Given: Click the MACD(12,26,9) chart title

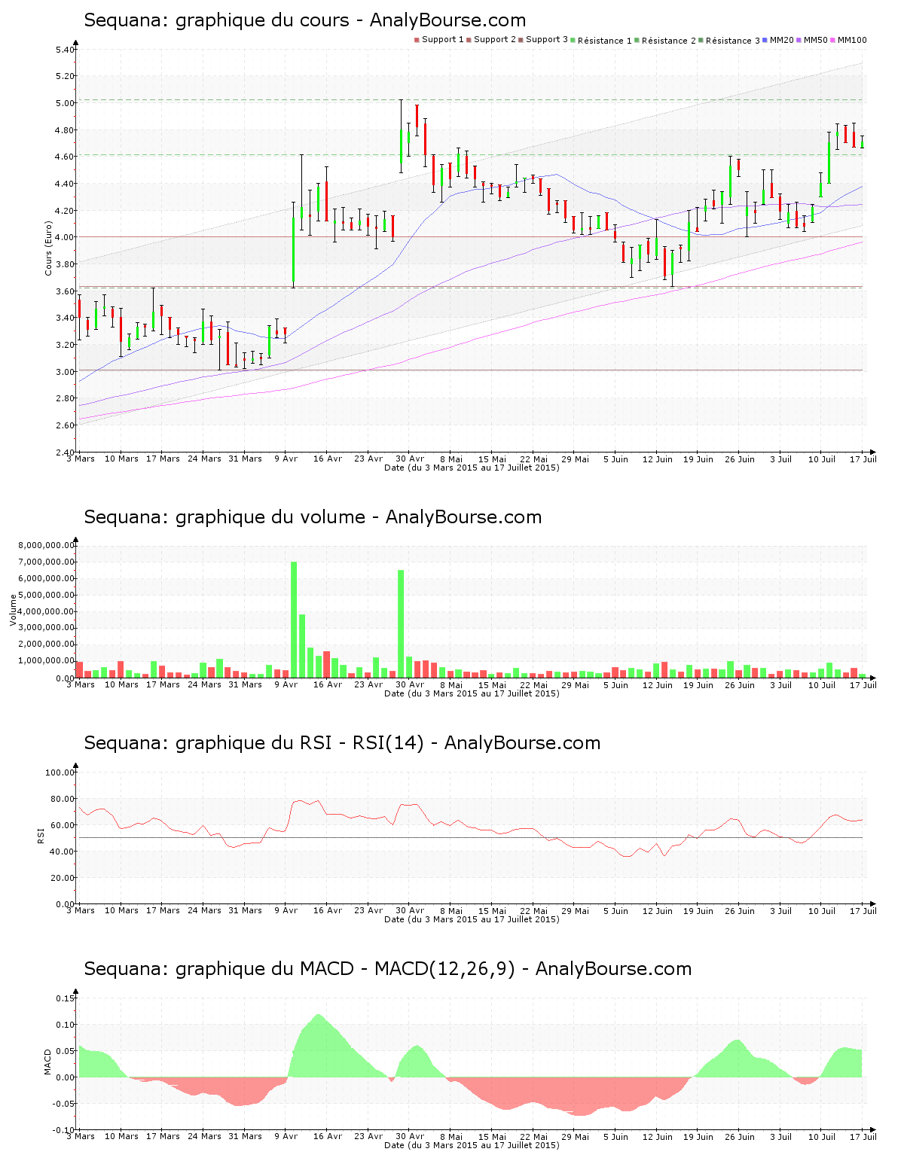Looking at the screenshot, I should click(388, 969).
